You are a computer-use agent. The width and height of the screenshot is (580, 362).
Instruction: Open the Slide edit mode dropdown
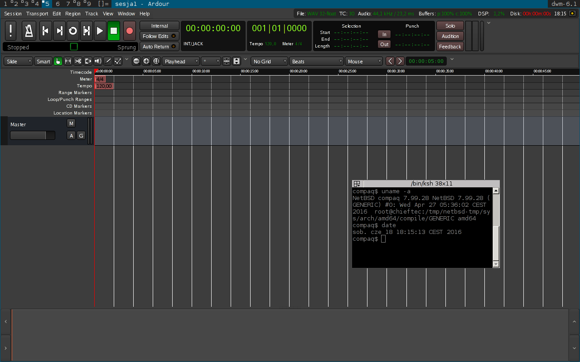[x=18, y=61]
